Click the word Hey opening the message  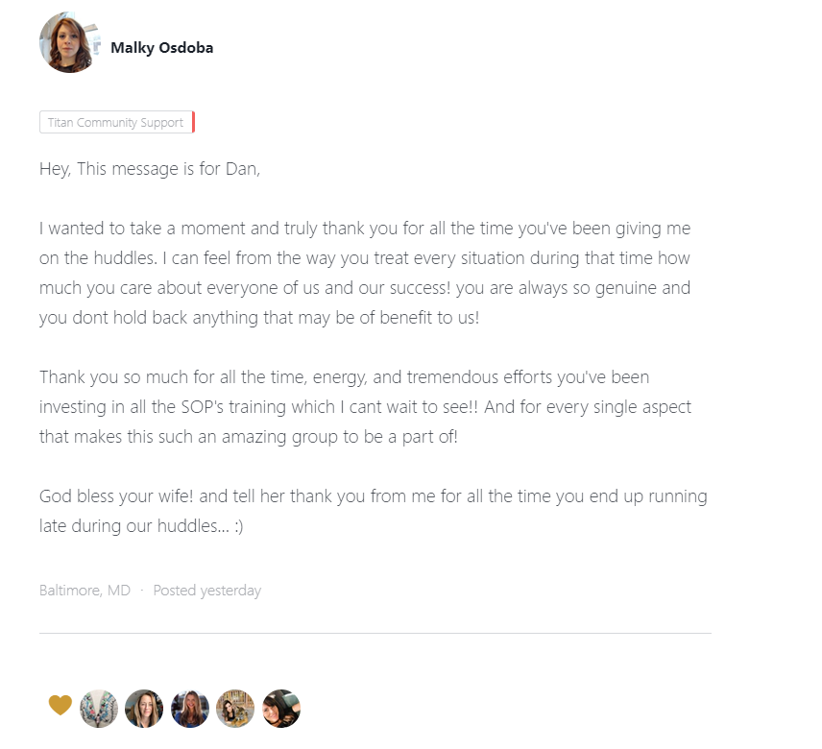pyautogui.click(x=54, y=169)
